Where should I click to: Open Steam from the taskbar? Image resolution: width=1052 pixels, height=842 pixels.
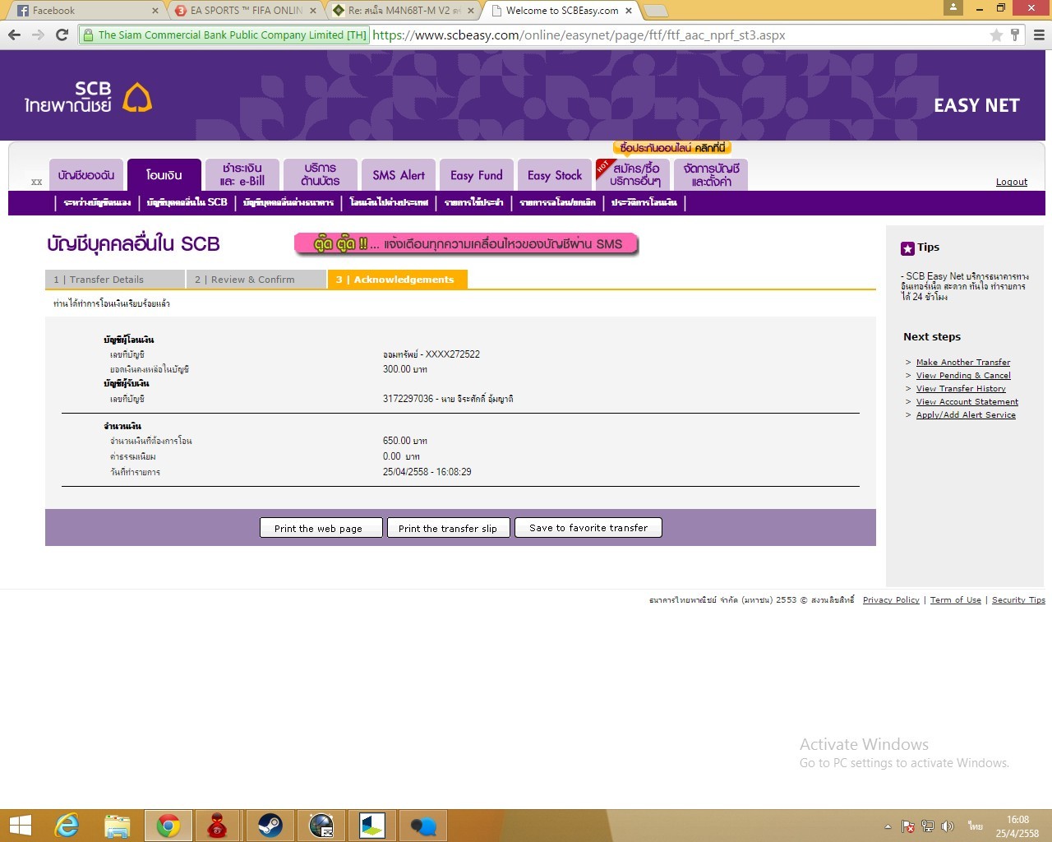coord(270,826)
